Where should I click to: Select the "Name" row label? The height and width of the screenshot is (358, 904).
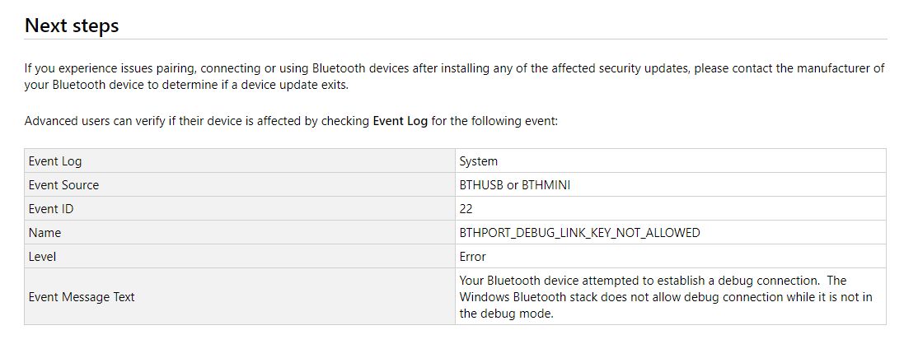(44, 233)
